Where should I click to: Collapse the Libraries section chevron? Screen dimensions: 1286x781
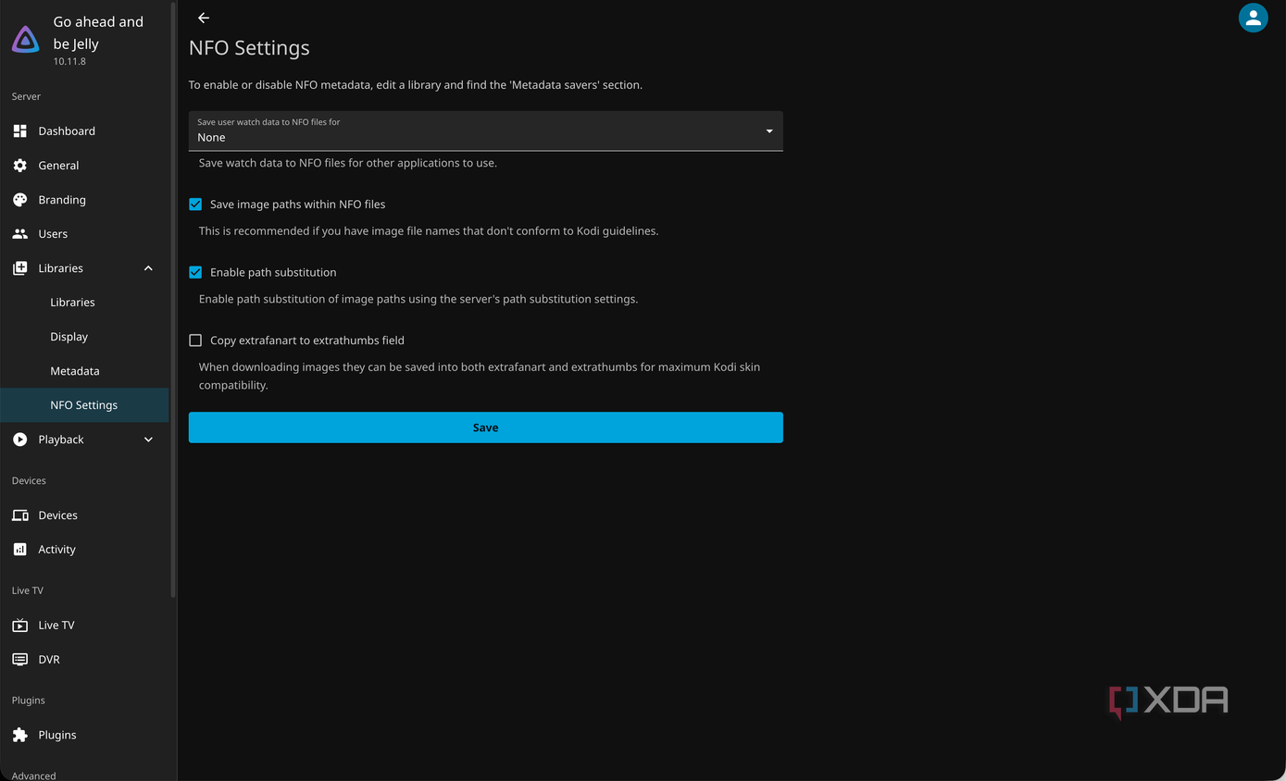pyautogui.click(x=148, y=268)
